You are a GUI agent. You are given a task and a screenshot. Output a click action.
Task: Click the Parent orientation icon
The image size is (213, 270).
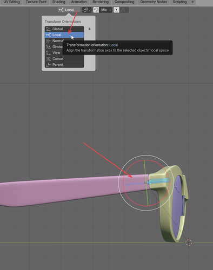48,65
